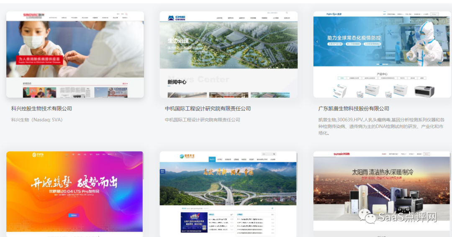Image resolution: width=452 pixels, height=237 pixels.
Task: Click Hybribio logo in third preview
Action: pyautogui.click(x=334, y=14)
